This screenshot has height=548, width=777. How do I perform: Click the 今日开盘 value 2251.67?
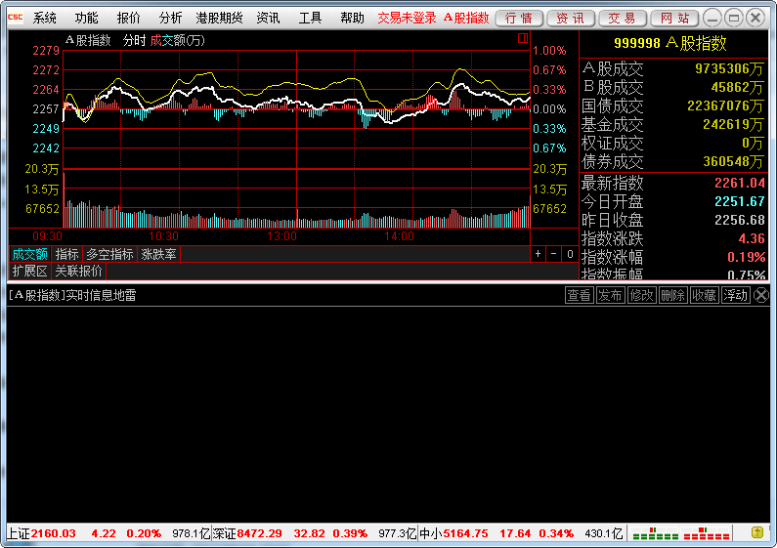point(739,201)
